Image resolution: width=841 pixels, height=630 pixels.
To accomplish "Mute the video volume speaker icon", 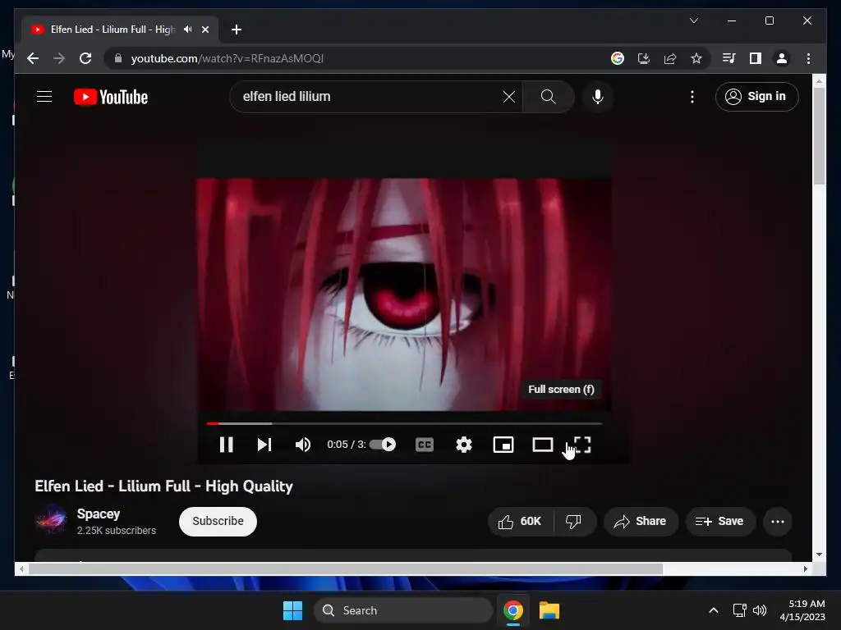I will click(x=302, y=445).
